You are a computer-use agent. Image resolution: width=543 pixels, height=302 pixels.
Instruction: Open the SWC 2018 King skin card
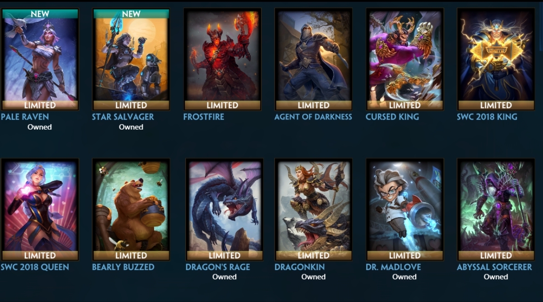(496, 59)
